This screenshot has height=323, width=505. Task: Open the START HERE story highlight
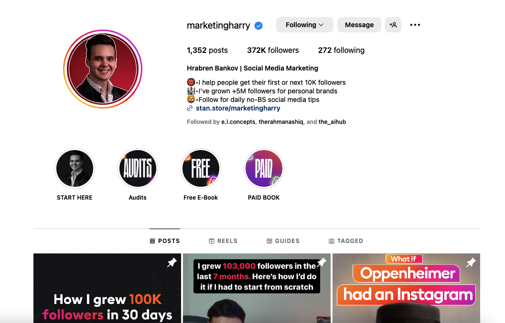[x=75, y=168]
